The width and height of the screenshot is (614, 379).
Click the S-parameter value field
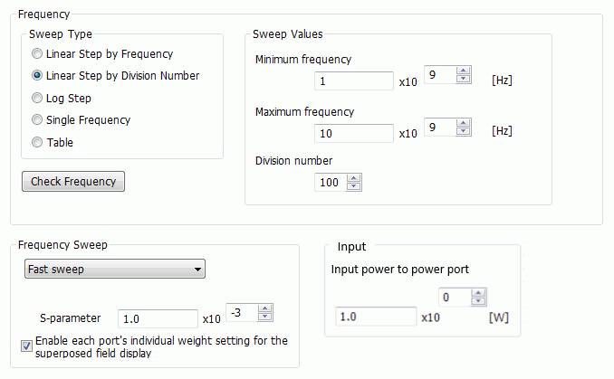click(x=157, y=318)
